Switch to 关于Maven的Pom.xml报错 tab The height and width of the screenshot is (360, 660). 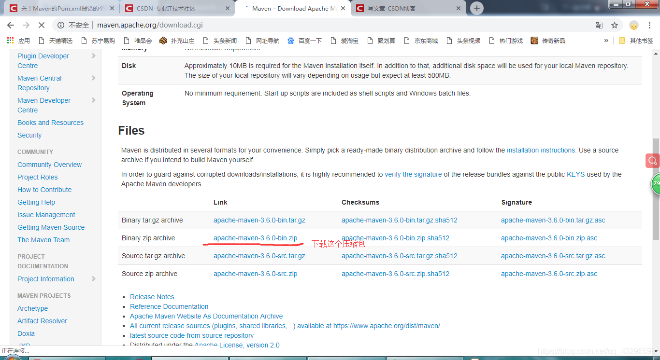(61, 8)
